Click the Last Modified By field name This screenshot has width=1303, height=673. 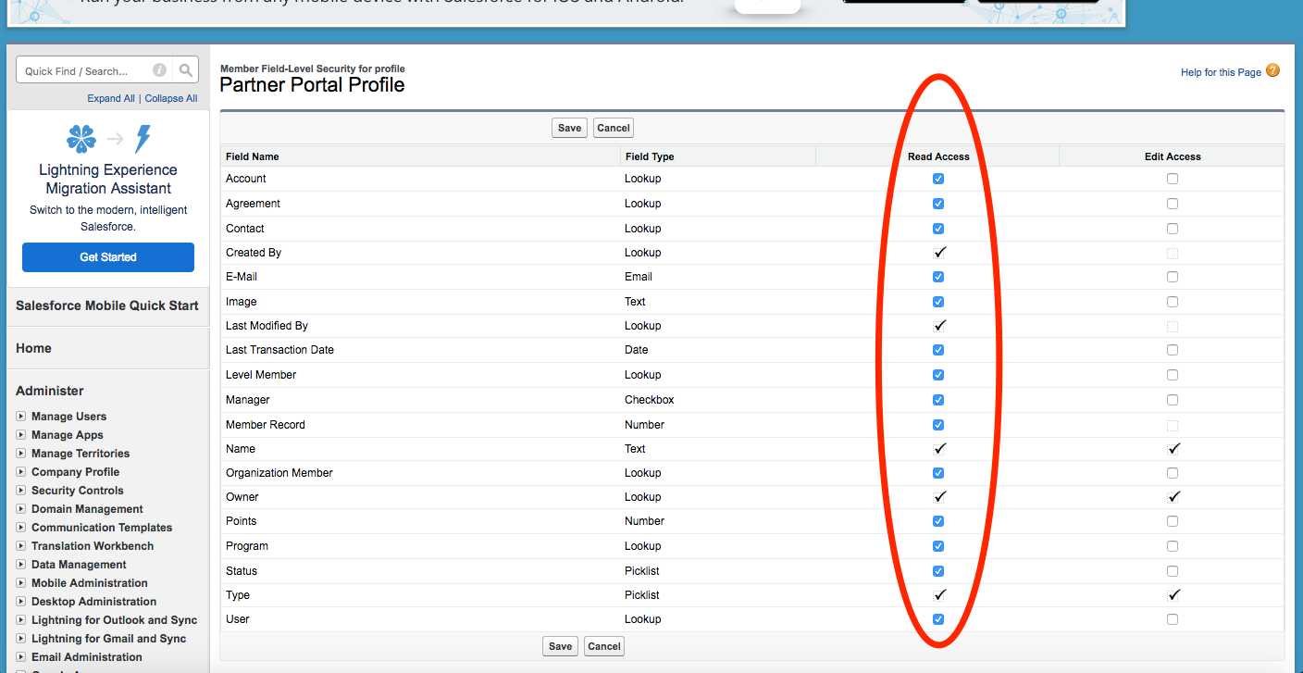[267, 326]
